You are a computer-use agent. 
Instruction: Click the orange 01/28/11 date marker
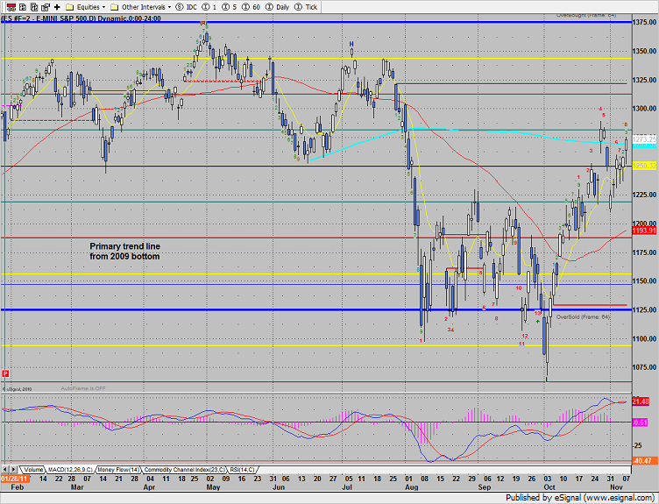pos(14,479)
